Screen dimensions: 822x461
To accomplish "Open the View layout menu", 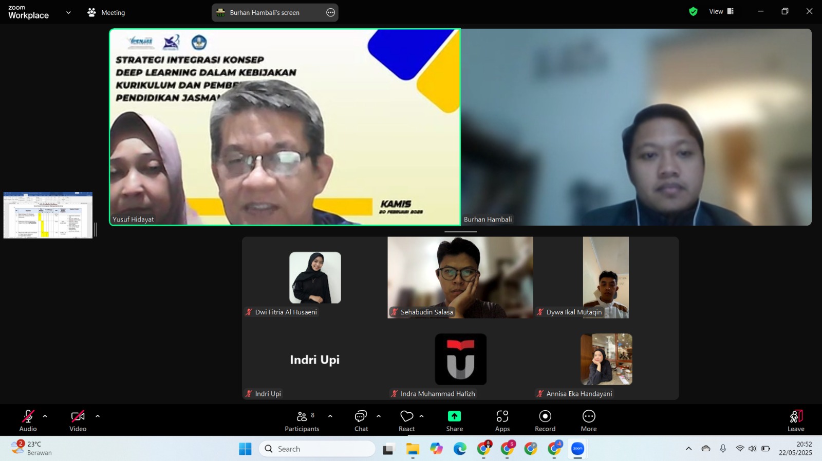I will [x=721, y=11].
